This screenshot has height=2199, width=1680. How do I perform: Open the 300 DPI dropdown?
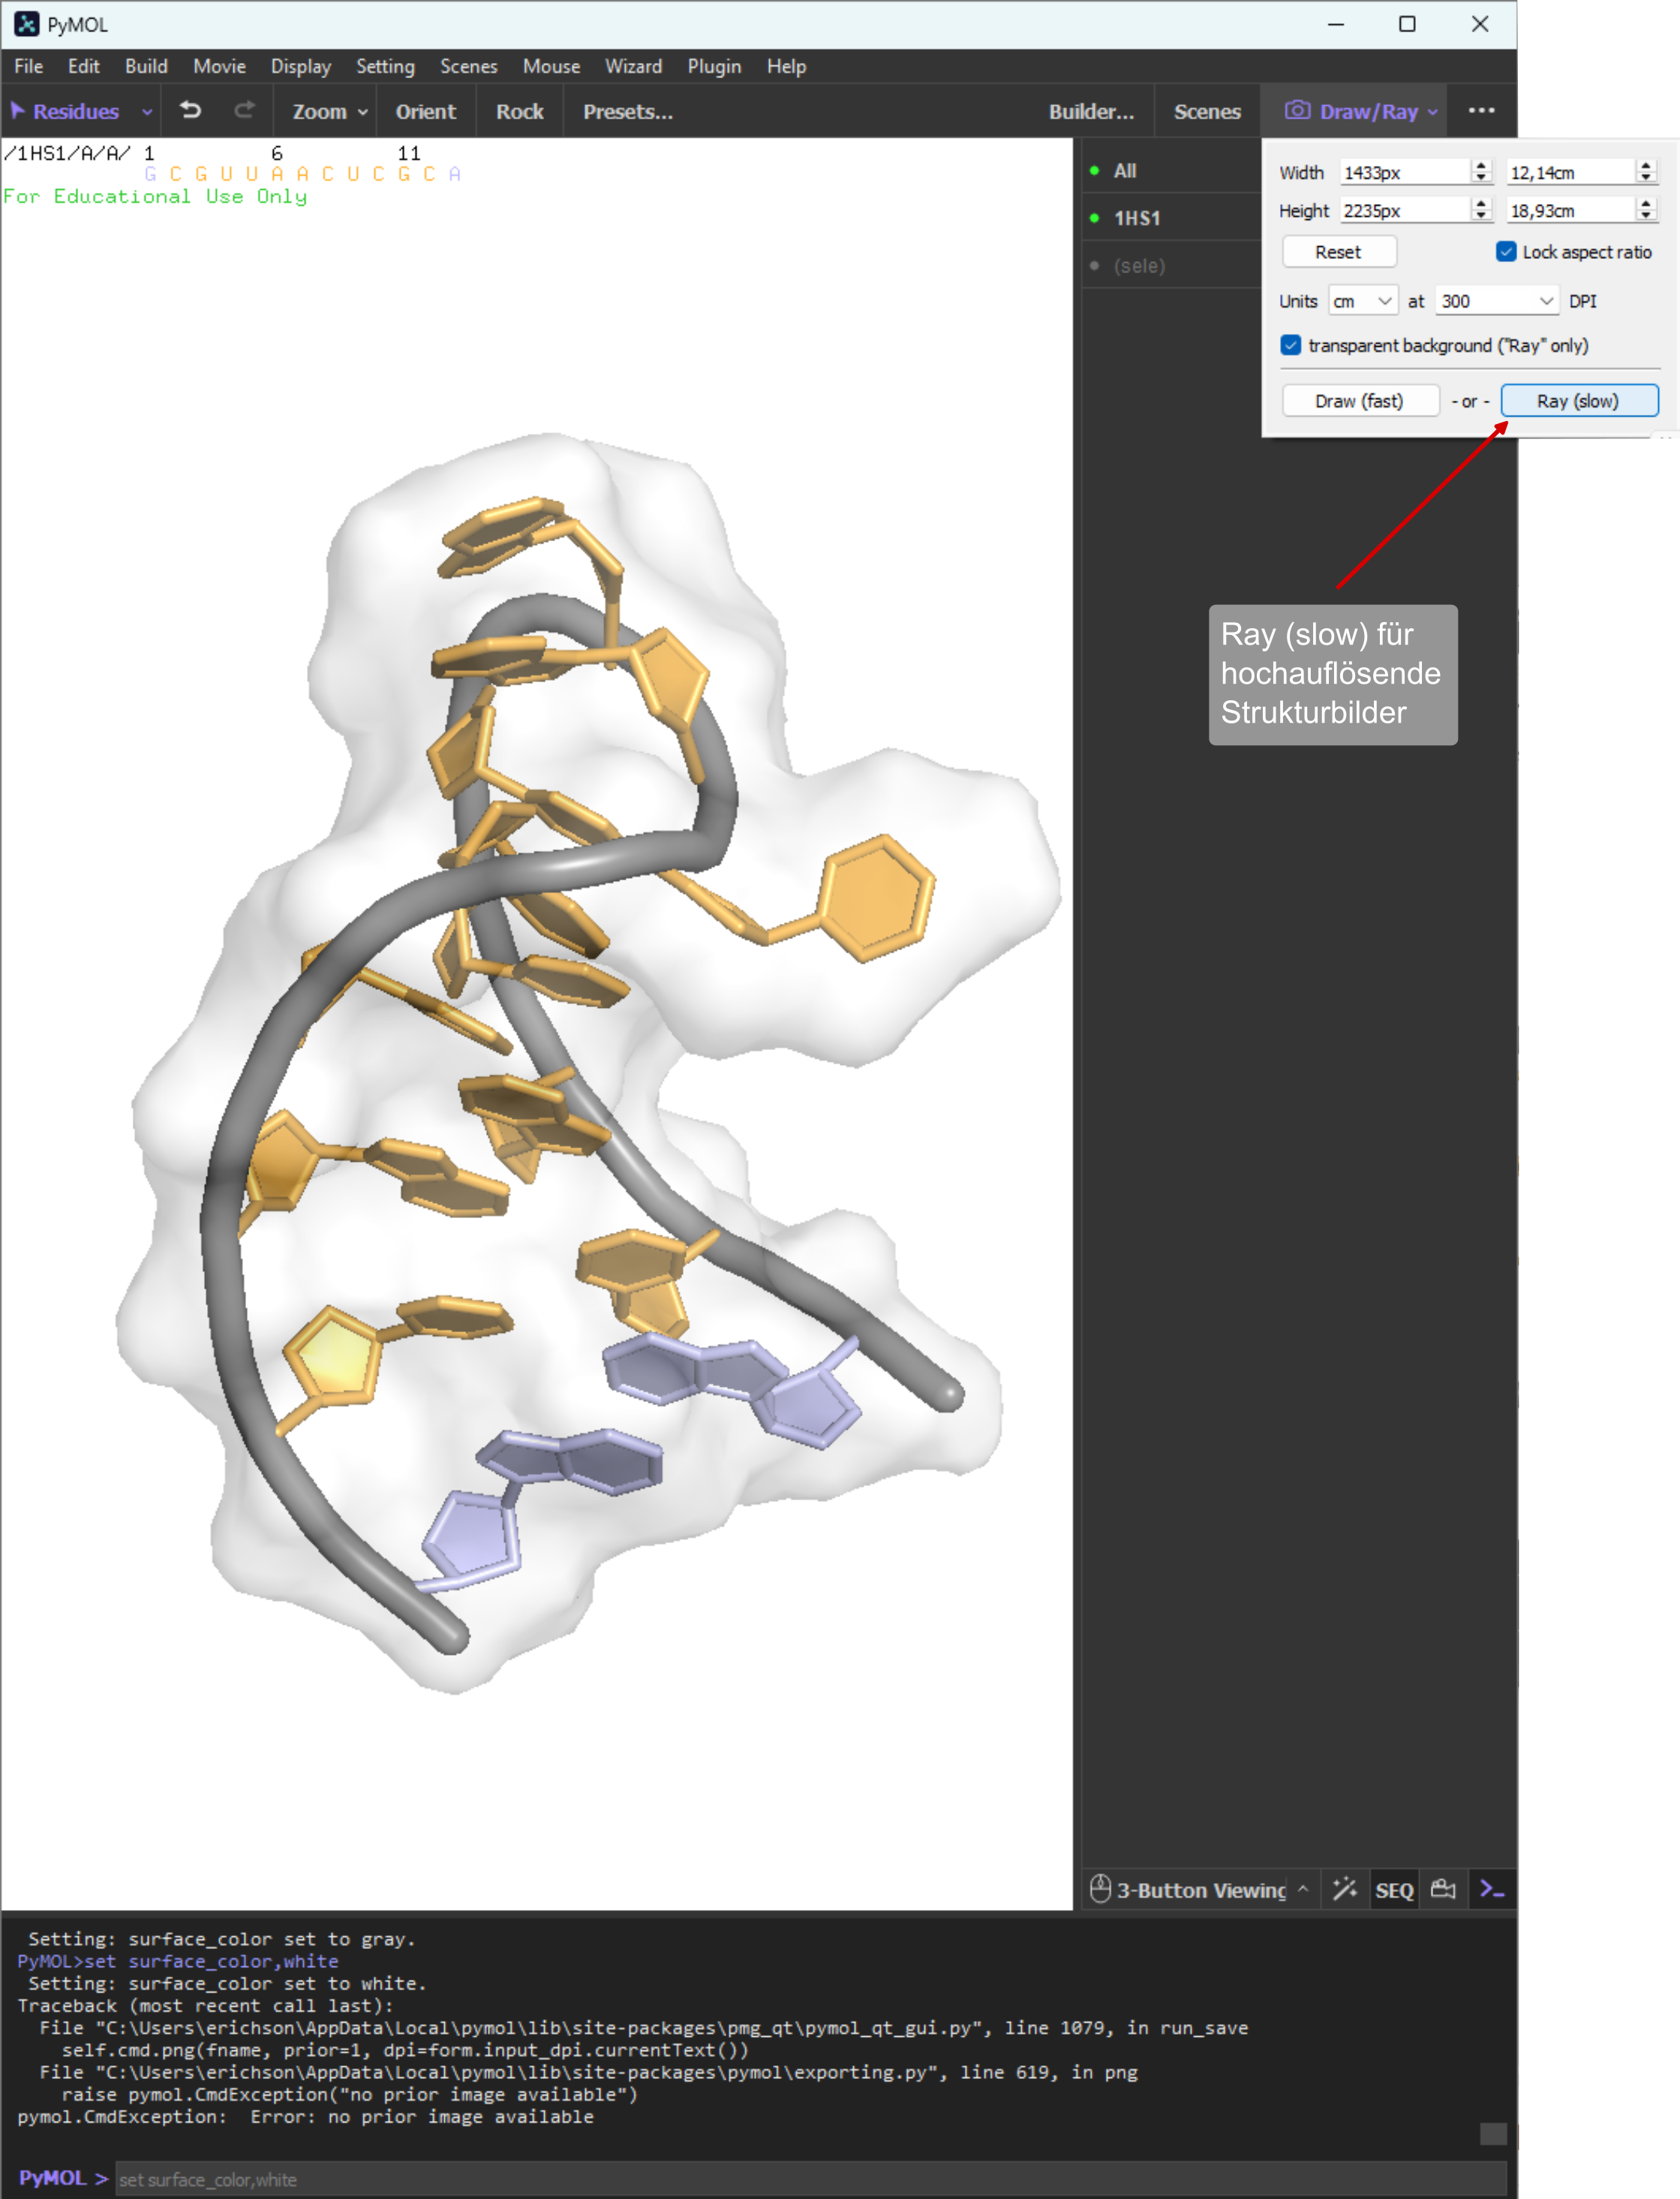click(x=1496, y=301)
